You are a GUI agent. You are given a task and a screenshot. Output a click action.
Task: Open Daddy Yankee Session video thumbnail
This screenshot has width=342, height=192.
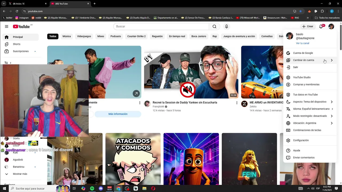191,72
